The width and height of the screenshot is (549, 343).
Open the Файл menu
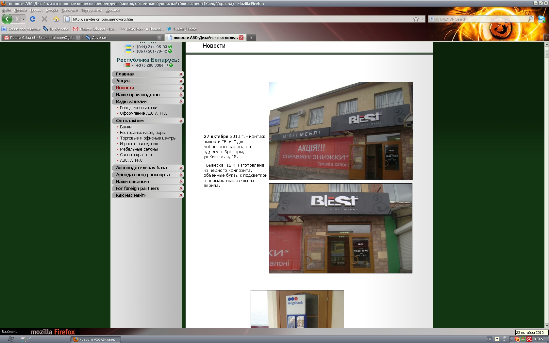6,10
